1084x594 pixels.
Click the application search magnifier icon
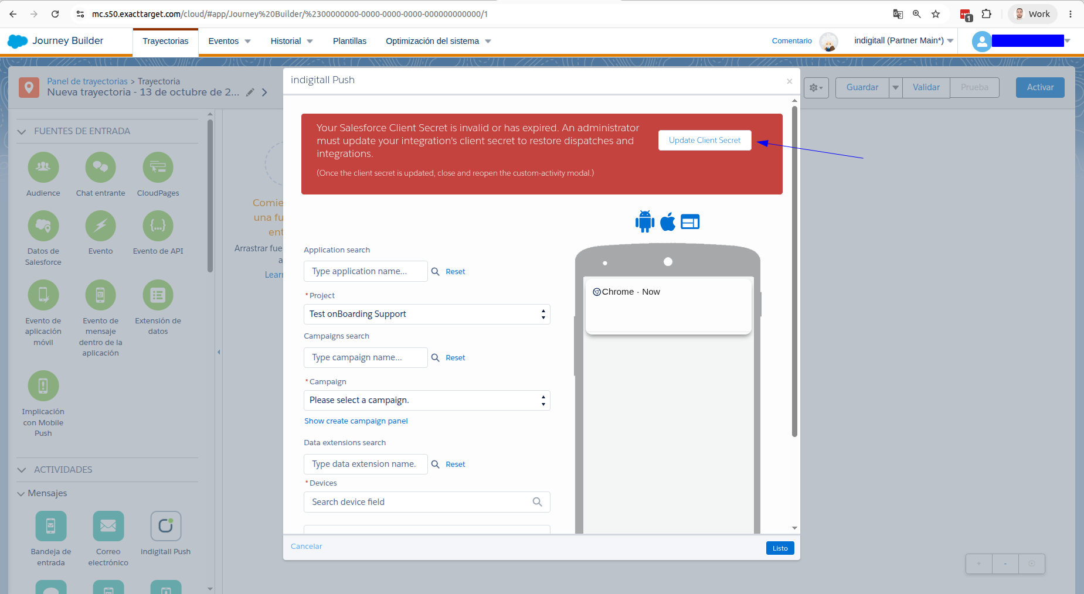[436, 272]
